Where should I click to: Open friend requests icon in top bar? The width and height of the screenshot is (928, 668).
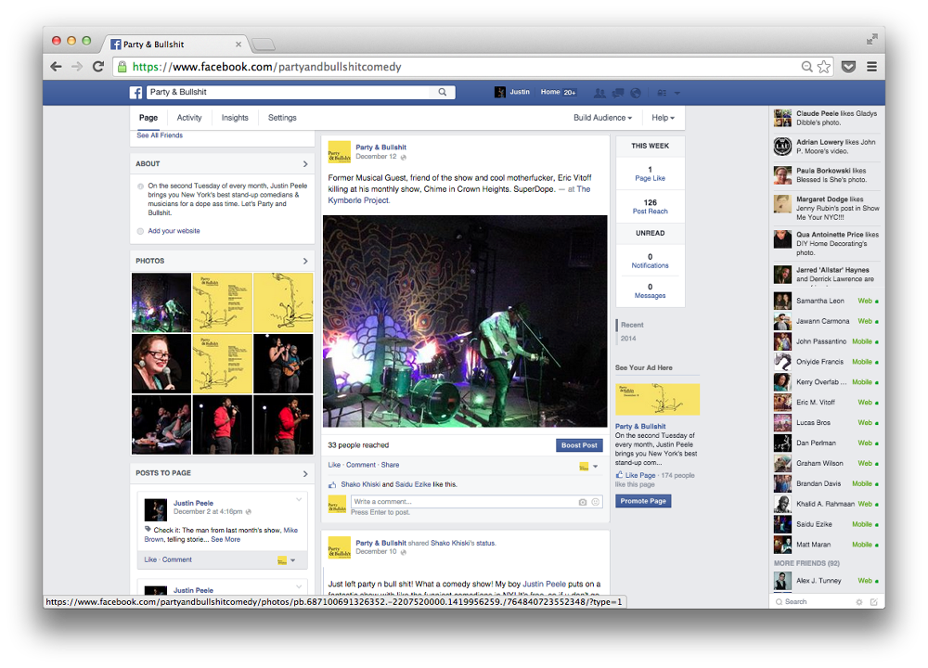(599, 93)
